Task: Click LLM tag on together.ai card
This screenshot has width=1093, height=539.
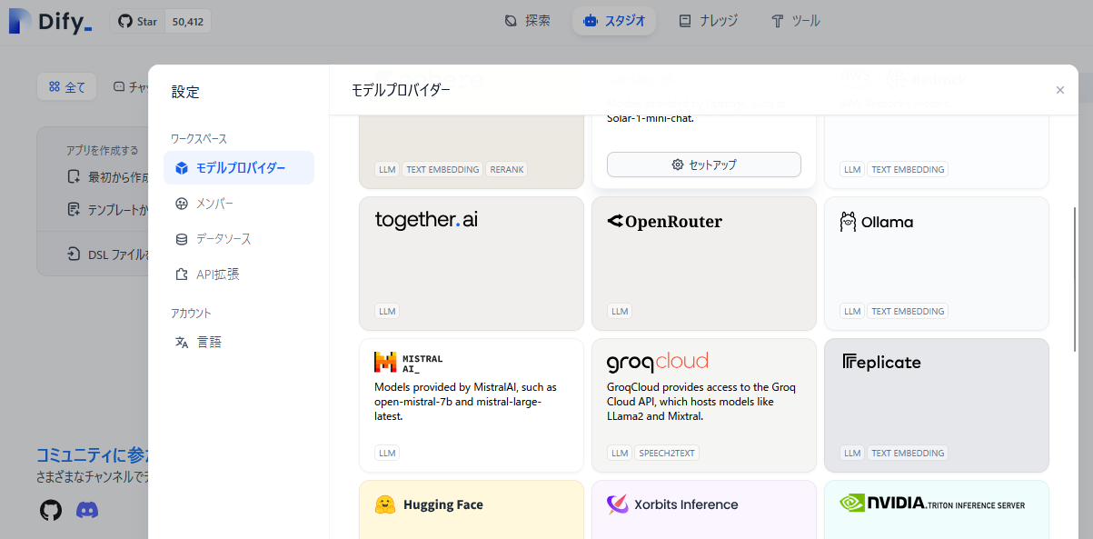Action: (387, 311)
